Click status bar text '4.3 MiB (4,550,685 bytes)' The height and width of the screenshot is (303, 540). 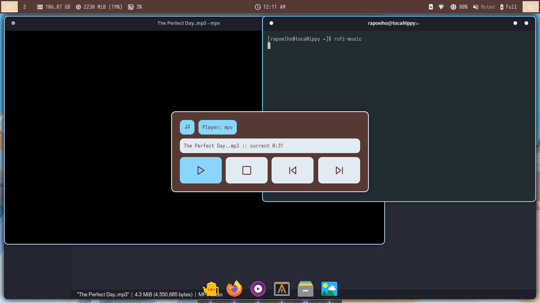(x=164, y=294)
